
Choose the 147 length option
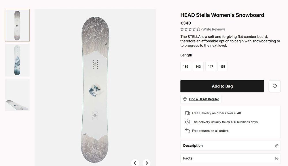(x=211, y=66)
